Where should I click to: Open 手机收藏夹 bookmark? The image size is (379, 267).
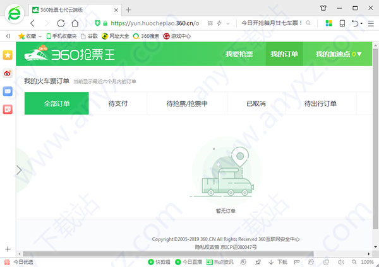coord(61,36)
